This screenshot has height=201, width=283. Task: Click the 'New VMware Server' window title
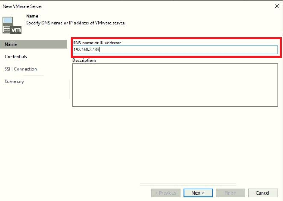[22, 6]
